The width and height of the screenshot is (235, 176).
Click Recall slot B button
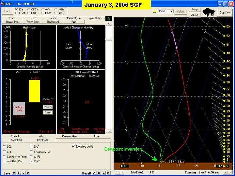click(99, 173)
